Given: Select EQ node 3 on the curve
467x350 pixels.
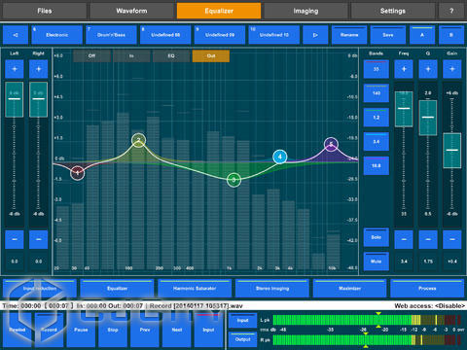Looking at the screenshot, I should tap(233, 180).
